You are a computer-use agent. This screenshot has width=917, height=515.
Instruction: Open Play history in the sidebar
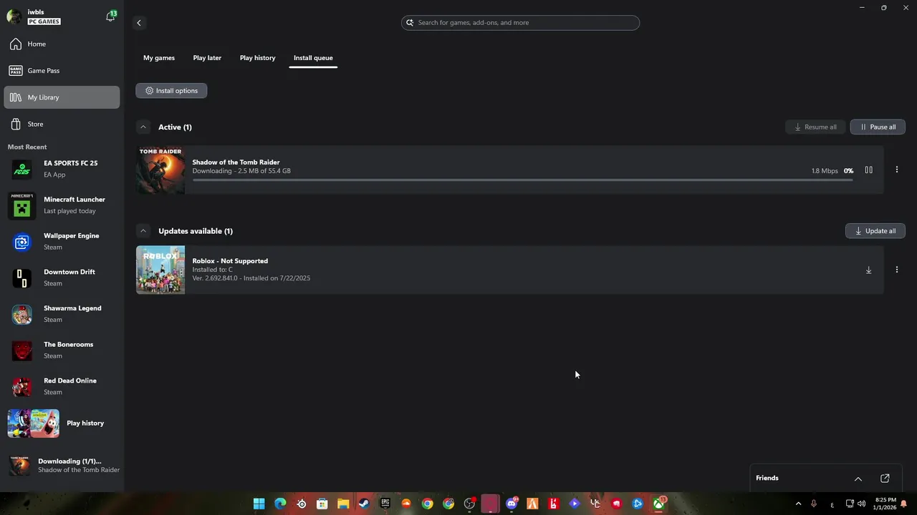[x=62, y=423]
